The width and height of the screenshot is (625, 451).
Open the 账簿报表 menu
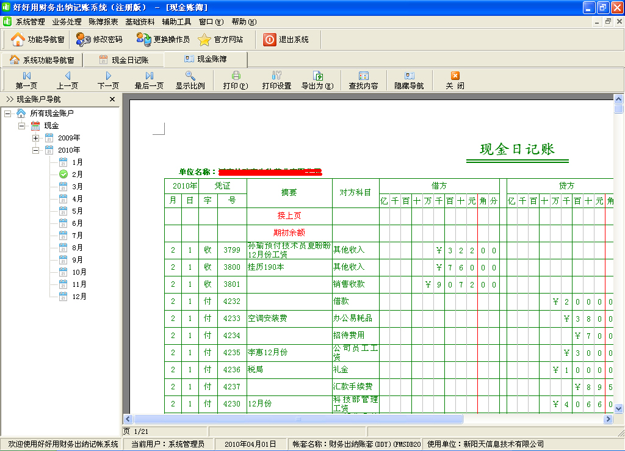pos(103,22)
